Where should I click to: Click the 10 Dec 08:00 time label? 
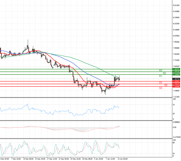(28, 159)
